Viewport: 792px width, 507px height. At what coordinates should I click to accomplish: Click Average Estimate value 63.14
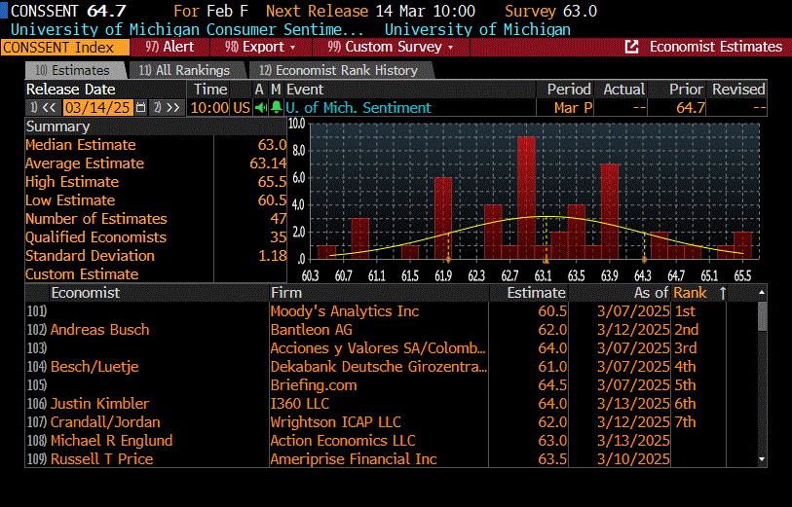(x=268, y=163)
